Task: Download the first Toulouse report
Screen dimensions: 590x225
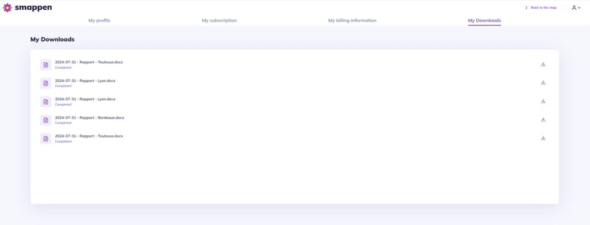Action: (543, 64)
